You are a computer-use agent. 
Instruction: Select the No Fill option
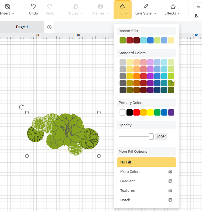146,162
